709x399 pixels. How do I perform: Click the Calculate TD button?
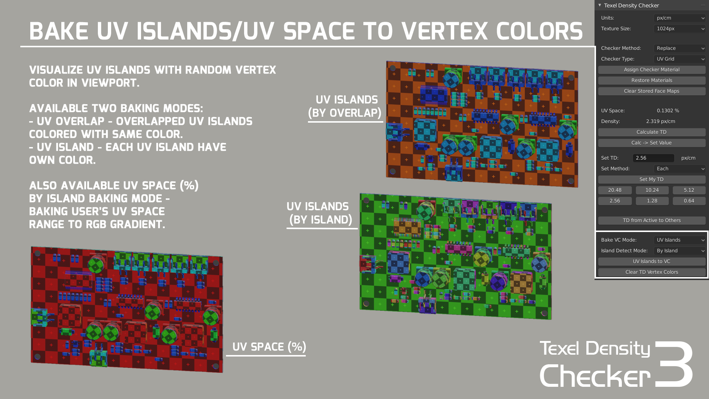click(x=652, y=132)
